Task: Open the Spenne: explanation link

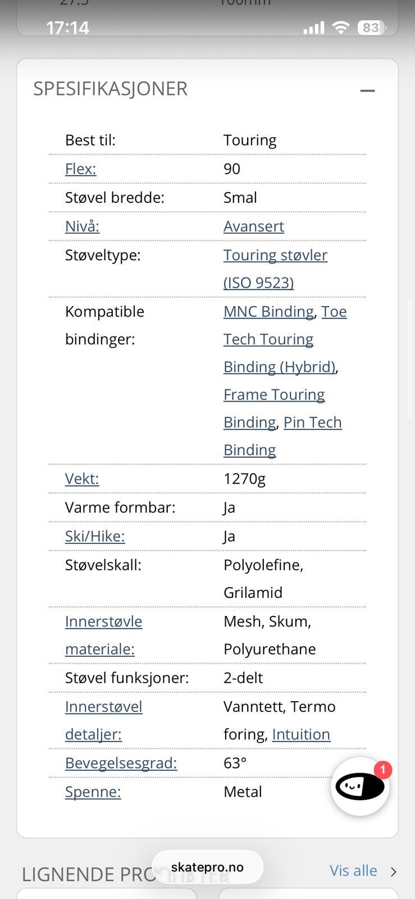Action: pos(93,791)
